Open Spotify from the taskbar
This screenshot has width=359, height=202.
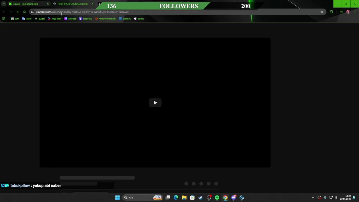coord(217,198)
